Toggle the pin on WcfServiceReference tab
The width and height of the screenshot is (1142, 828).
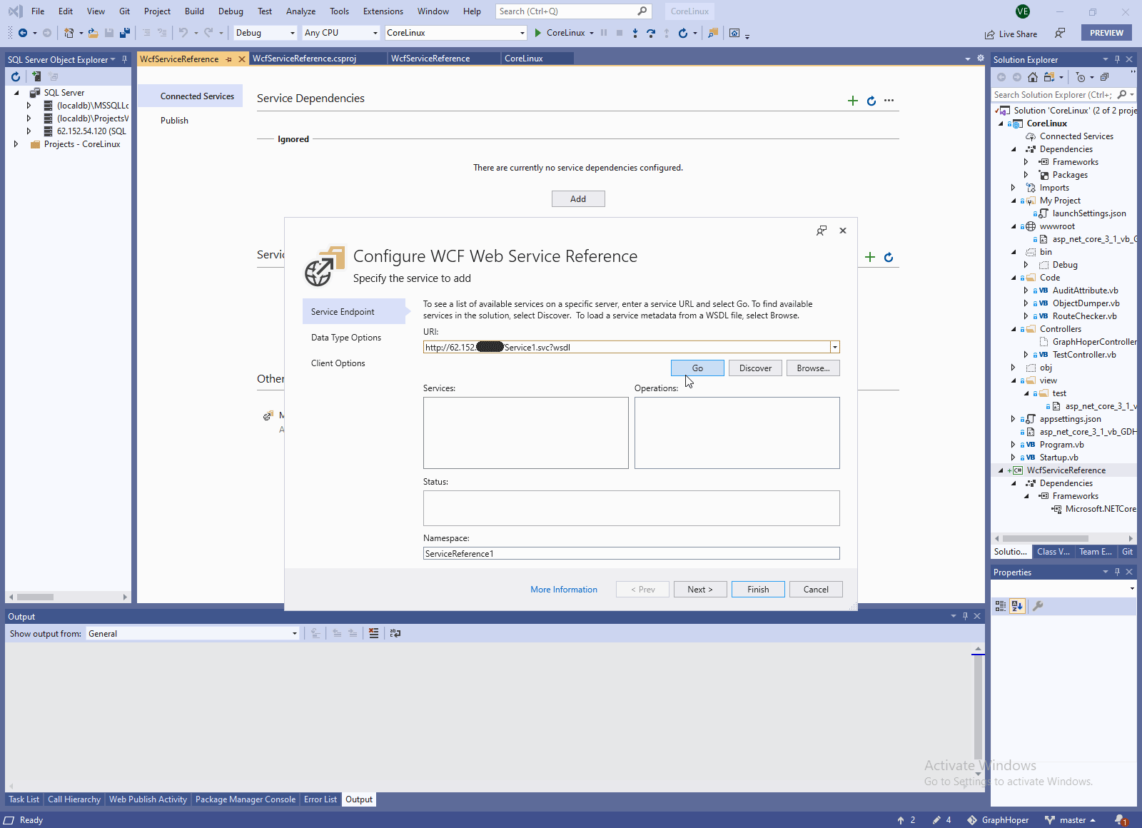(x=229, y=59)
